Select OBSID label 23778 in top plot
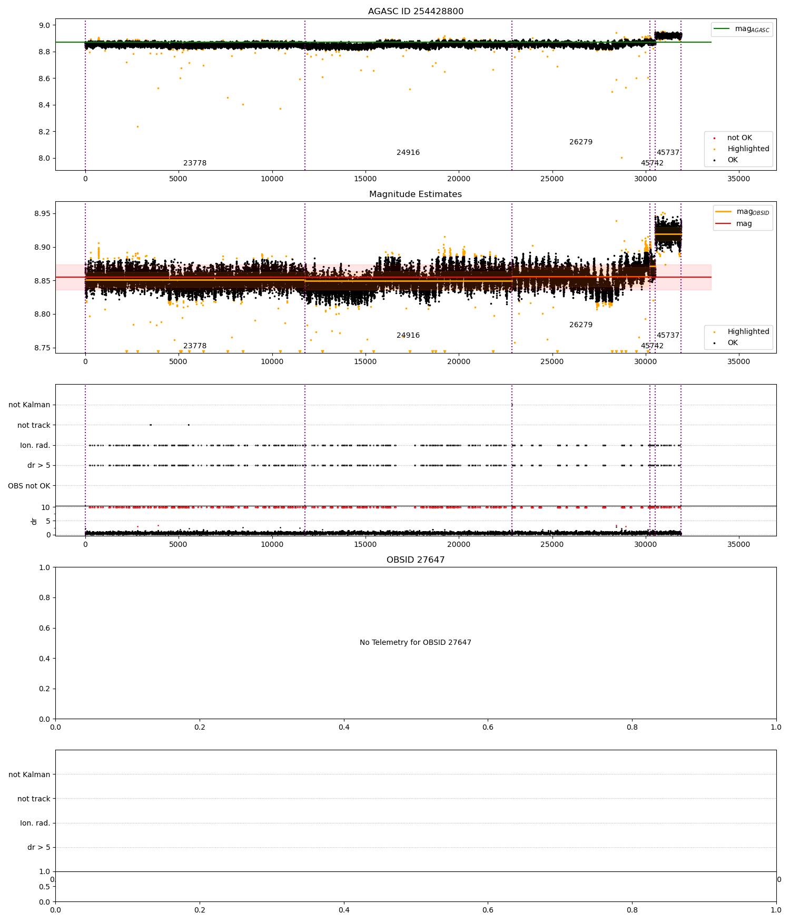Image resolution: width=790 pixels, height=922 pixels. (x=195, y=163)
